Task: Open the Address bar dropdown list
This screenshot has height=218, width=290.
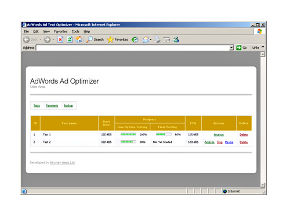Action: (x=231, y=48)
